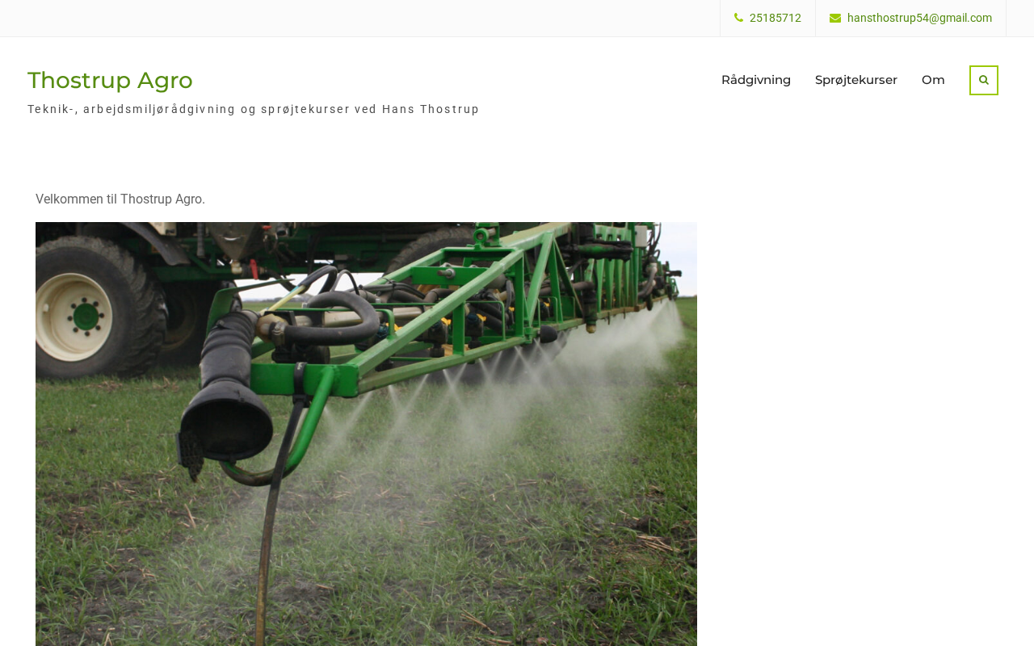Email hansthostrup54@gmail.com via the link
Image resolution: width=1034 pixels, height=646 pixels.
pos(919,18)
